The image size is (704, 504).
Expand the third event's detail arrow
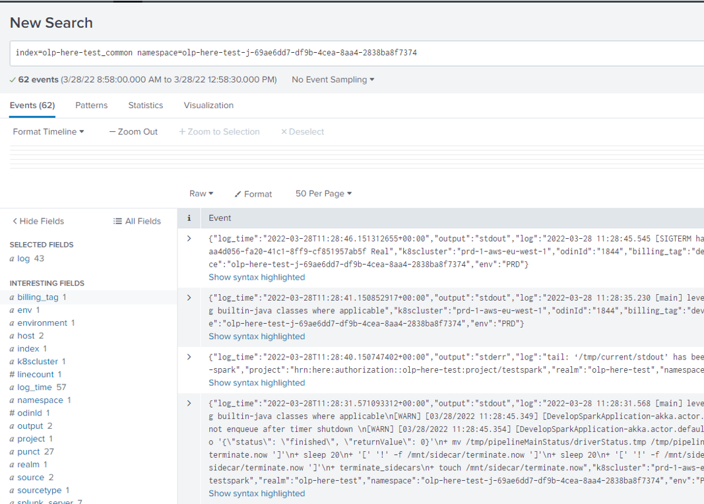[x=189, y=357]
